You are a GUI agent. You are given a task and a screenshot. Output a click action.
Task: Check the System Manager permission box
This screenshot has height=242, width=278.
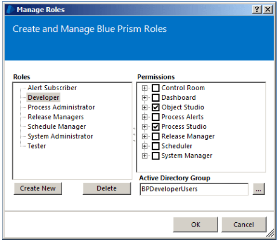click(156, 156)
